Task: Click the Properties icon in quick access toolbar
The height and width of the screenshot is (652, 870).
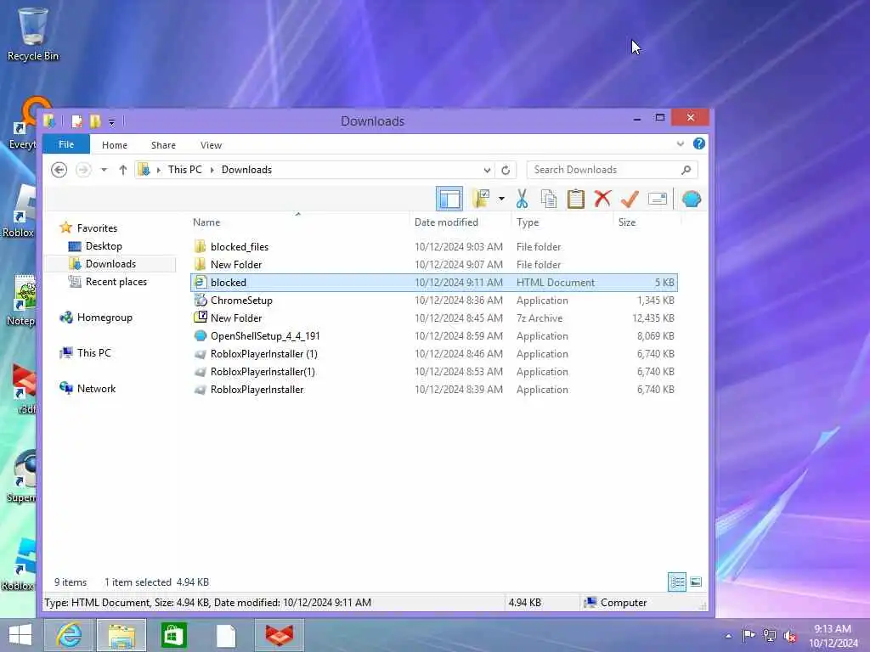Action: coord(77,121)
